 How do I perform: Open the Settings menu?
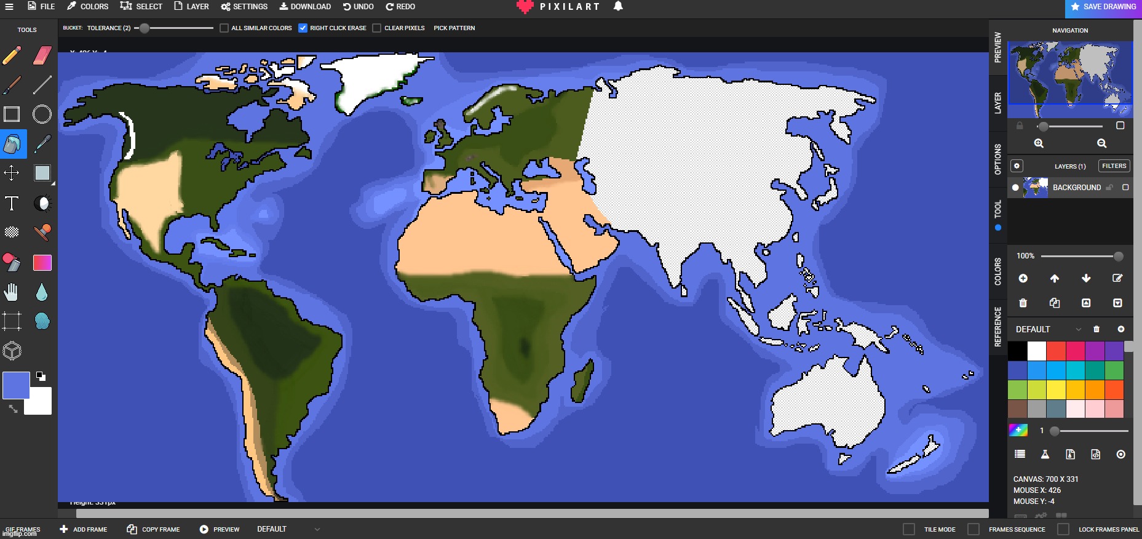(244, 7)
